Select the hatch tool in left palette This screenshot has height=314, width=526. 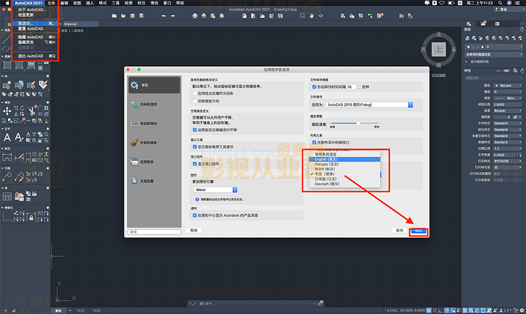click(7, 65)
